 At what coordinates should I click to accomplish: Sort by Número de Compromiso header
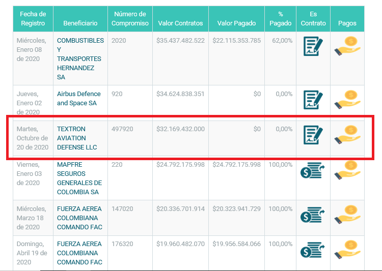pos(130,19)
